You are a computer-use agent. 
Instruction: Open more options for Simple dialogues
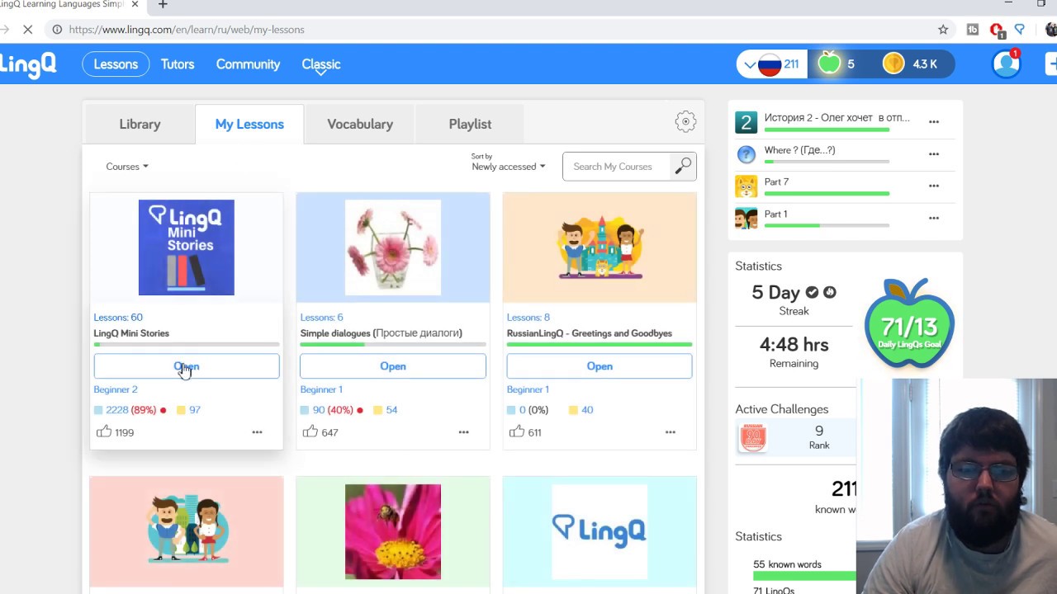point(463,431)
